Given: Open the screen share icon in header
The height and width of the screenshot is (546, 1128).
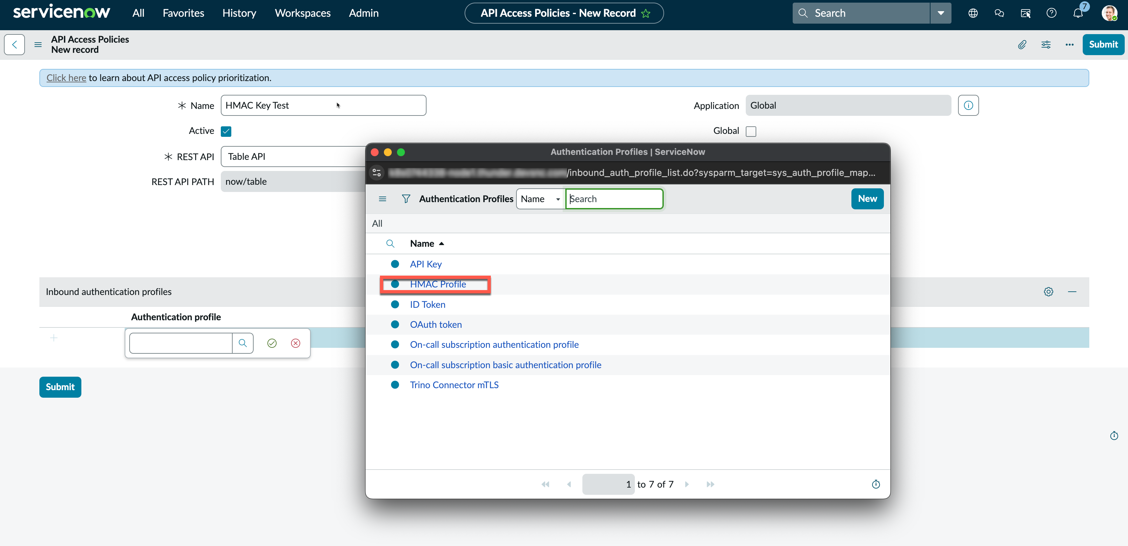Looking at the screenshot, I should point(1026,13).
